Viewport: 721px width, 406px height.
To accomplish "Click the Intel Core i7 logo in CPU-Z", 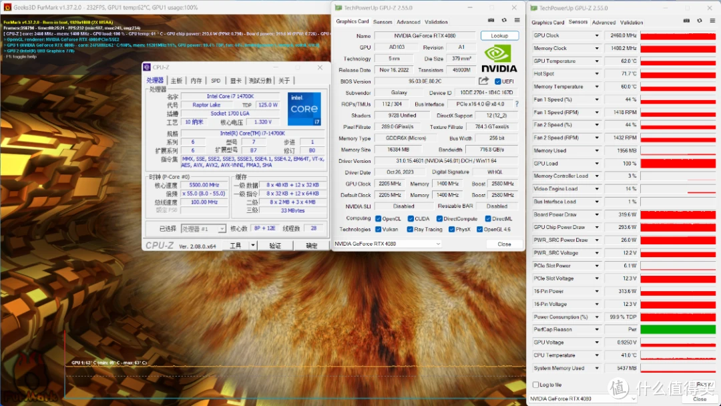I will tap(304, 109).
